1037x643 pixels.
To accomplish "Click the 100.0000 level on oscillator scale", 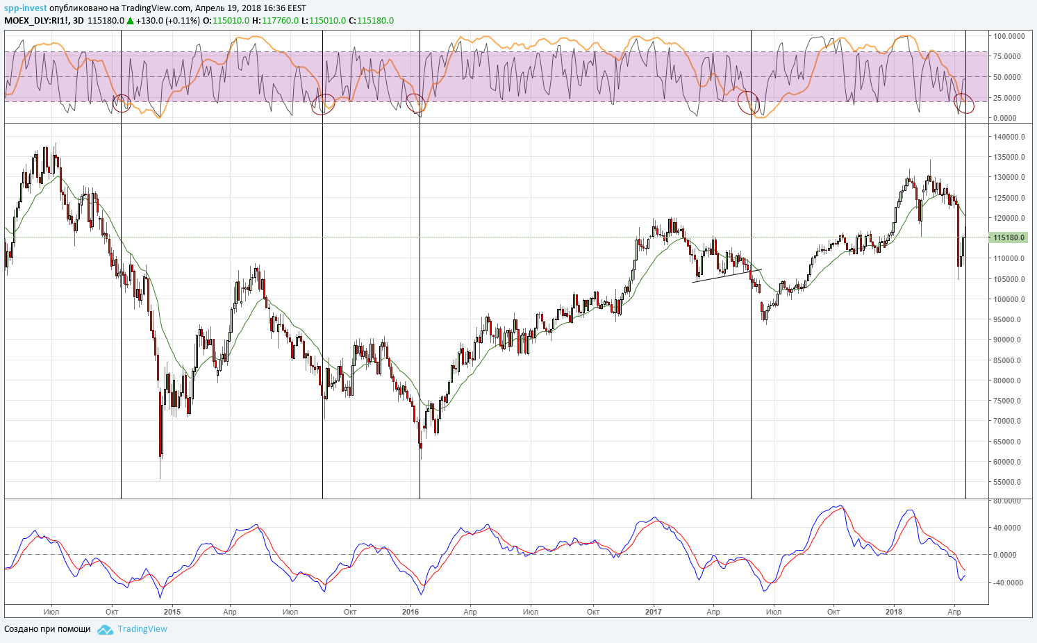I will pos(1008,36).
